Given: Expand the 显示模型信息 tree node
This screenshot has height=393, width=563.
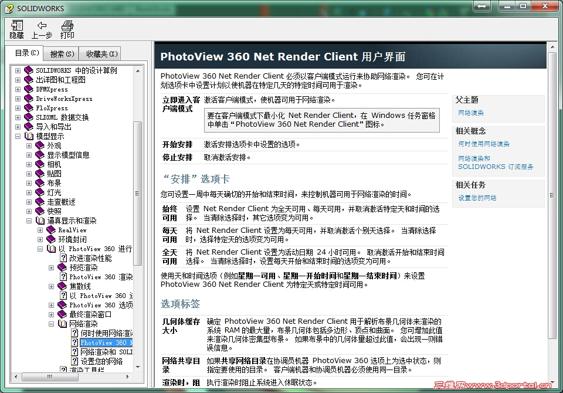Looking at the screenshot, I should click(x=29, y=155).
